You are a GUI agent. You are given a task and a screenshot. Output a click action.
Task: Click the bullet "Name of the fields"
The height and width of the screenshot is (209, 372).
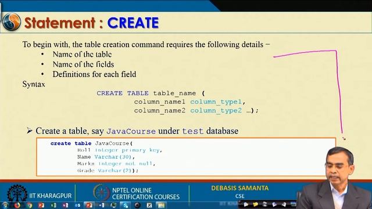click(83, 64)
